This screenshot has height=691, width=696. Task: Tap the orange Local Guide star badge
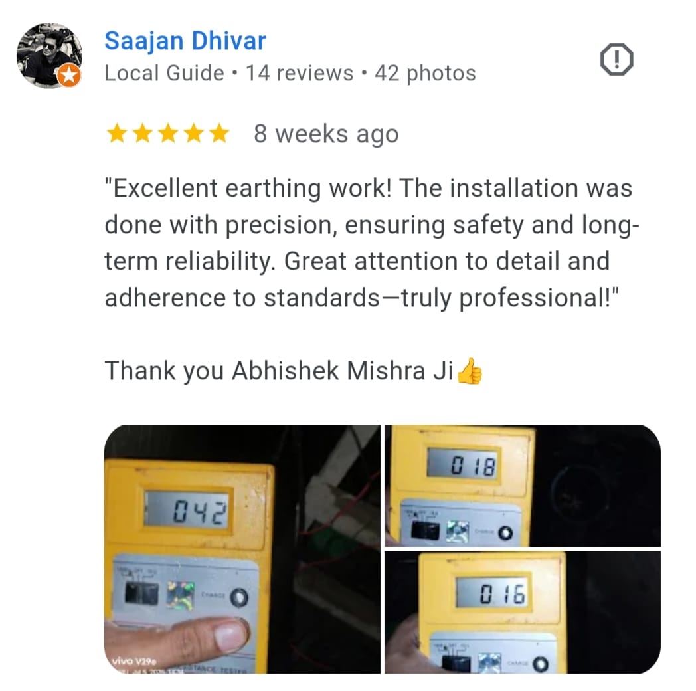69,76
